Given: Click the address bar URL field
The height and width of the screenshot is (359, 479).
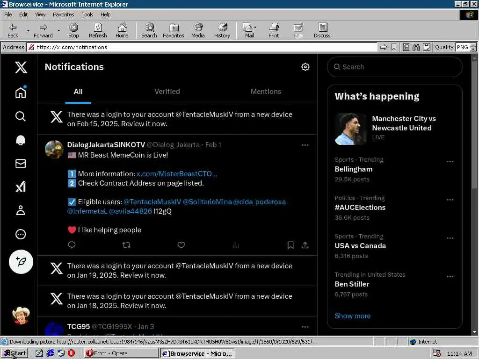Looking at the screenshot, I should pos(202,47).
